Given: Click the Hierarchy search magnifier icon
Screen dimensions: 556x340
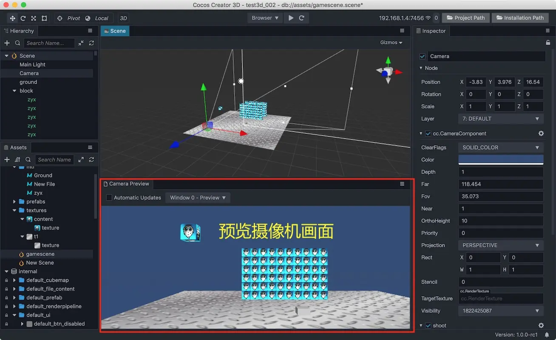Looking at the screenshot, I should click(17, 43).
